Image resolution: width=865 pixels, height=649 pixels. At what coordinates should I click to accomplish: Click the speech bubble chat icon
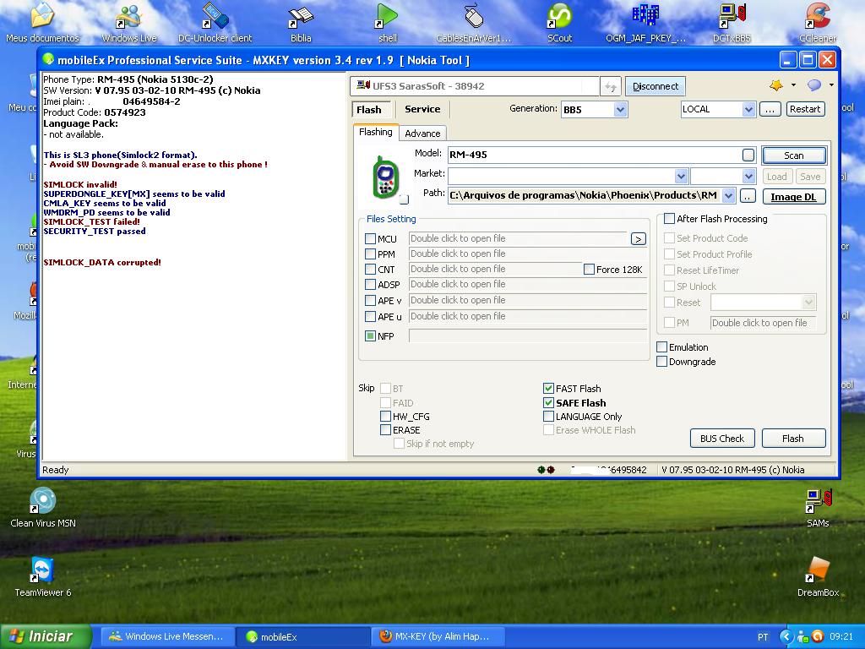tap(814, 85)
